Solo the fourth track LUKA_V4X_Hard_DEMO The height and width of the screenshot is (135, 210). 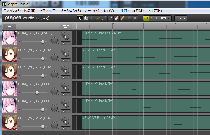coord(62,85)
